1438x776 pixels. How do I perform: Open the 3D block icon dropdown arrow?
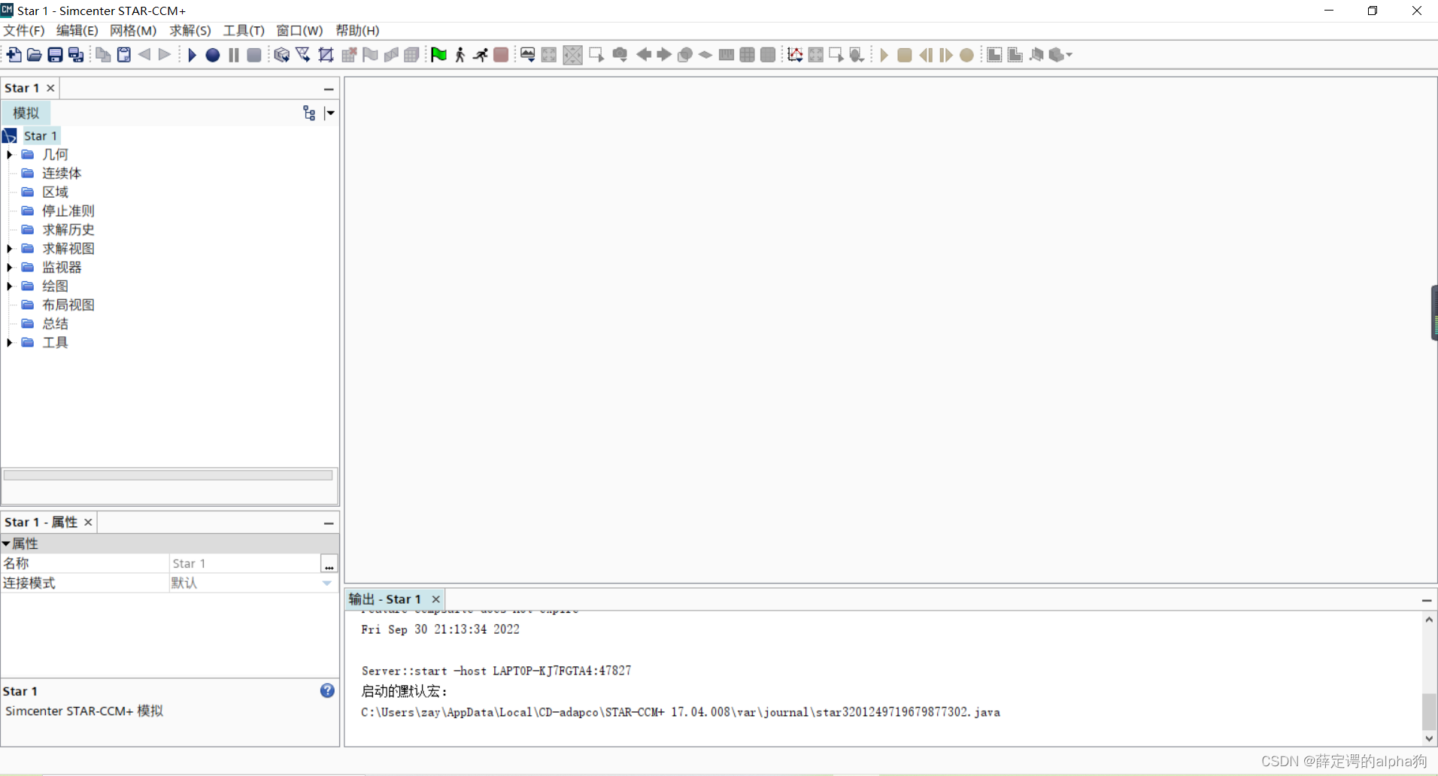[1069, 55]
